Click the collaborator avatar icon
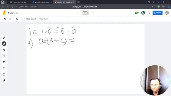Image resolution: width=171 pixels, height=96 pixels. (x=143, y=13)
